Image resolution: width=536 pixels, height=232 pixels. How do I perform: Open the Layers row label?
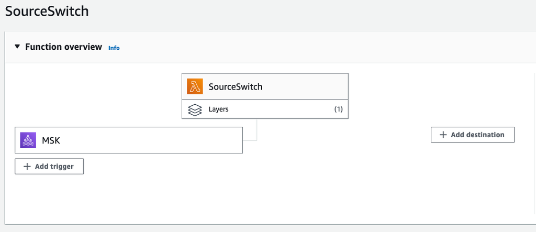tap(218, 109)
